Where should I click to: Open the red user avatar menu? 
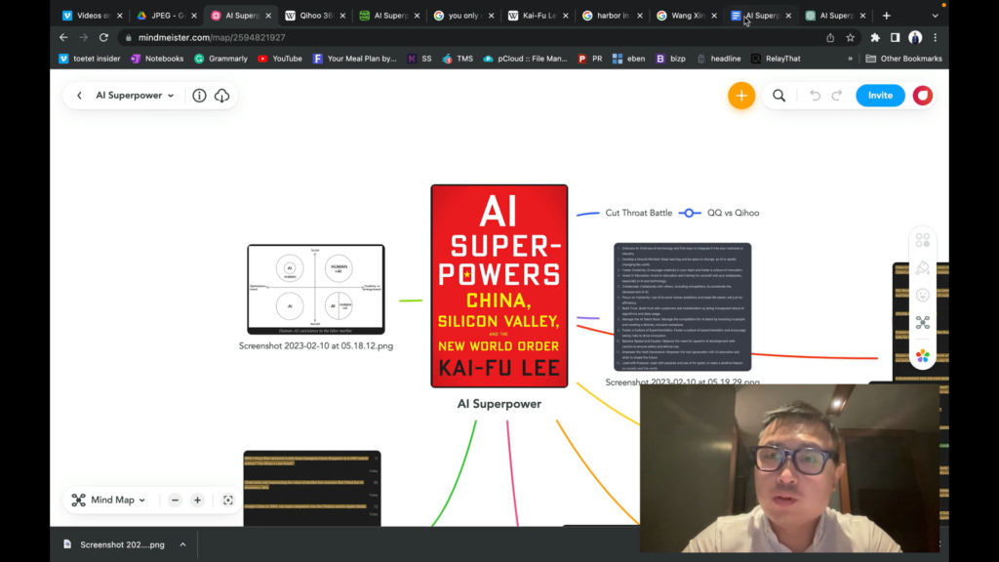click(x=923, y=96)
